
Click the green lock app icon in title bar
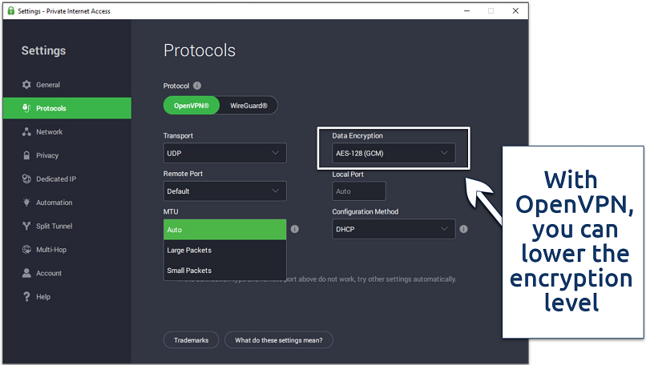pyautogui.click(x=11, y=10)
